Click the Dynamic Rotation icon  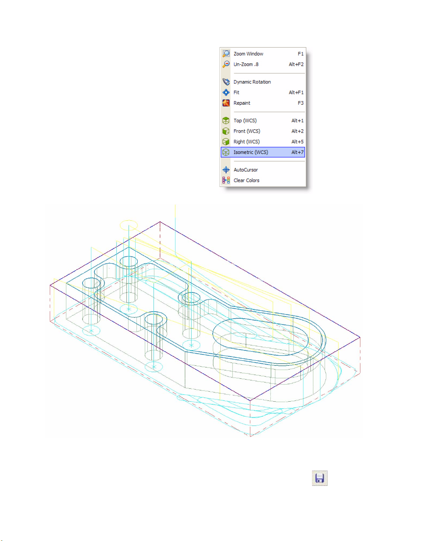tap(226, 82)
